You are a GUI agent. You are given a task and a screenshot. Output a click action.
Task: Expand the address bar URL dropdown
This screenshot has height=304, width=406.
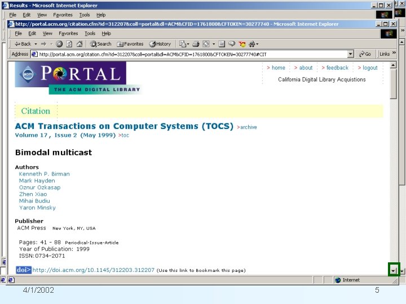pyautogui.click(x=350, y=54)
